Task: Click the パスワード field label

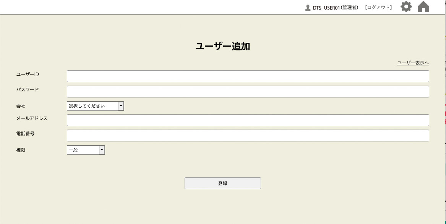Action: pyautogui.click(x=28, y=89)
